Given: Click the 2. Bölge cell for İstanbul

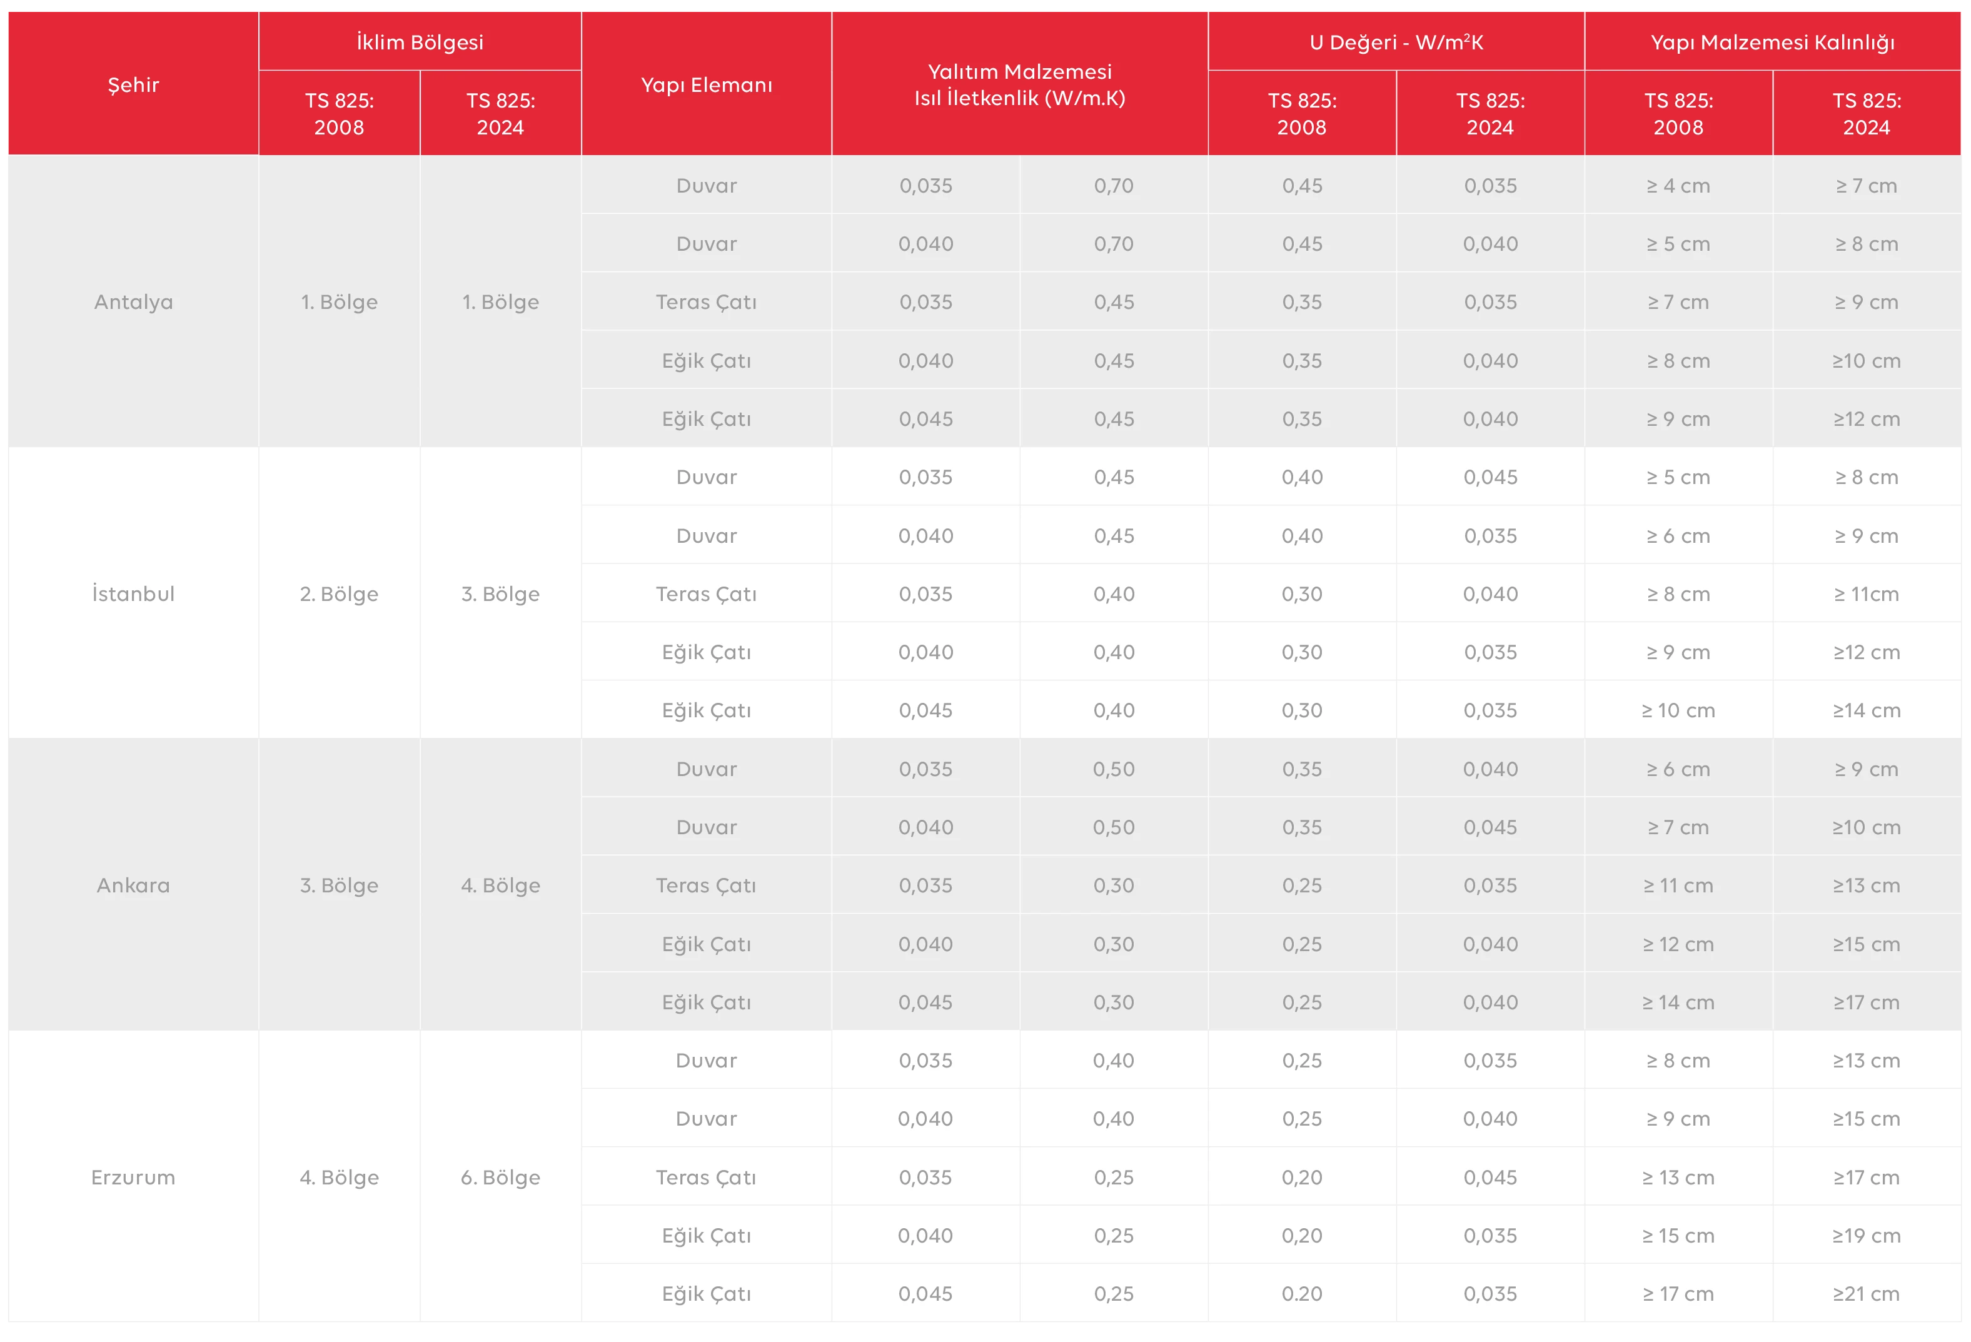Looking at the screenshot, I should [340, 594].
